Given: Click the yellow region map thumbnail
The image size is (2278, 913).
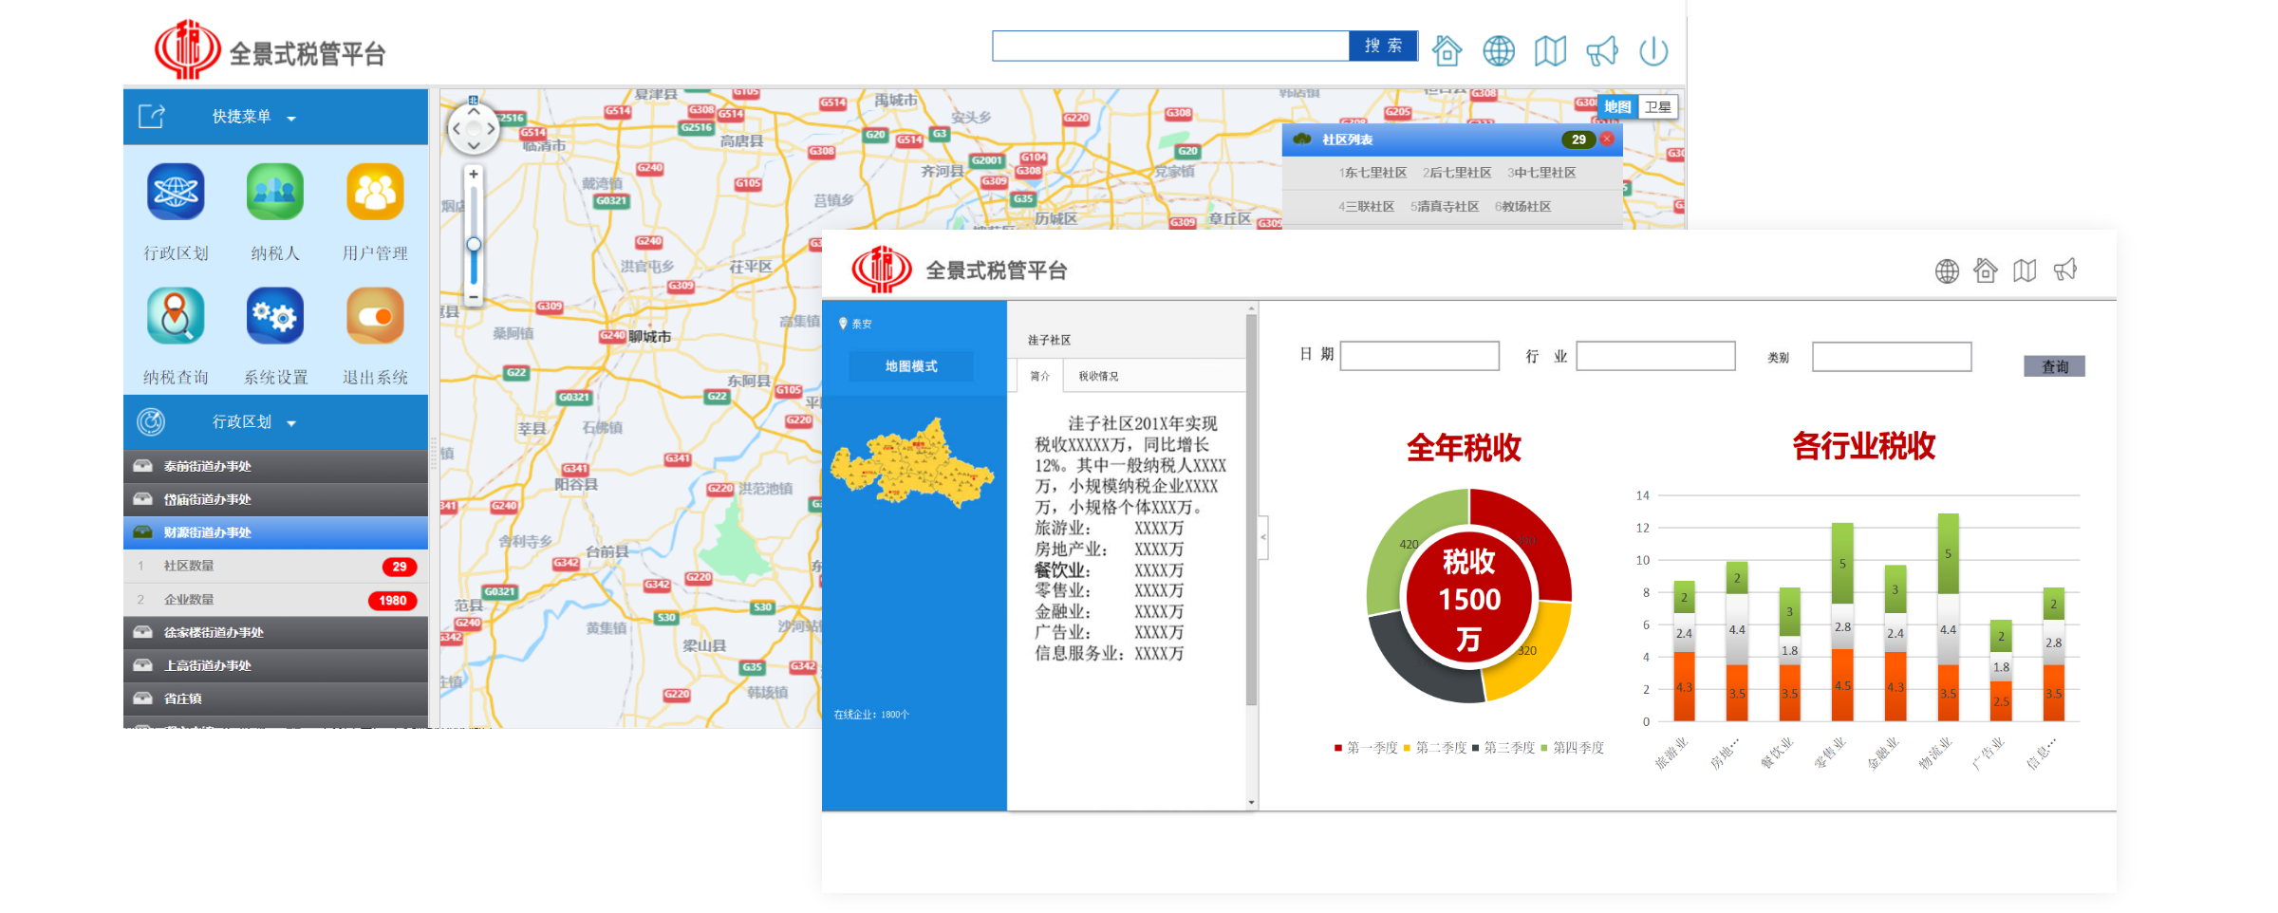Looking at the screenshot, I should point(912,463).
